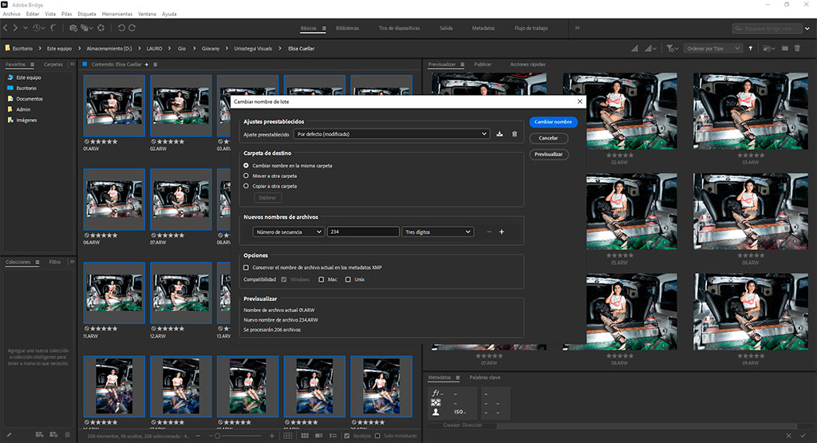Open the Herramientas menu
This screenshot has width=817, height=443.
tap(117, 14)
